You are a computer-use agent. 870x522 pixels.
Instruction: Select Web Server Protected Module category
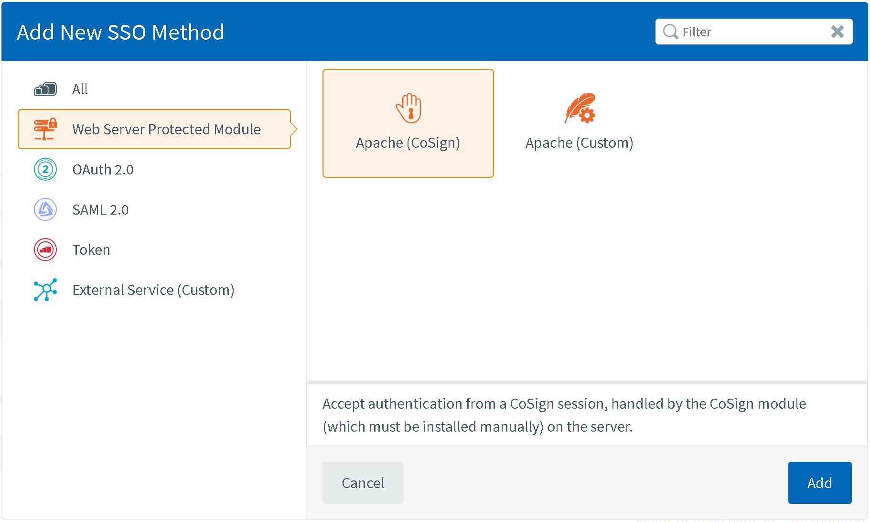tap(154, 129)
